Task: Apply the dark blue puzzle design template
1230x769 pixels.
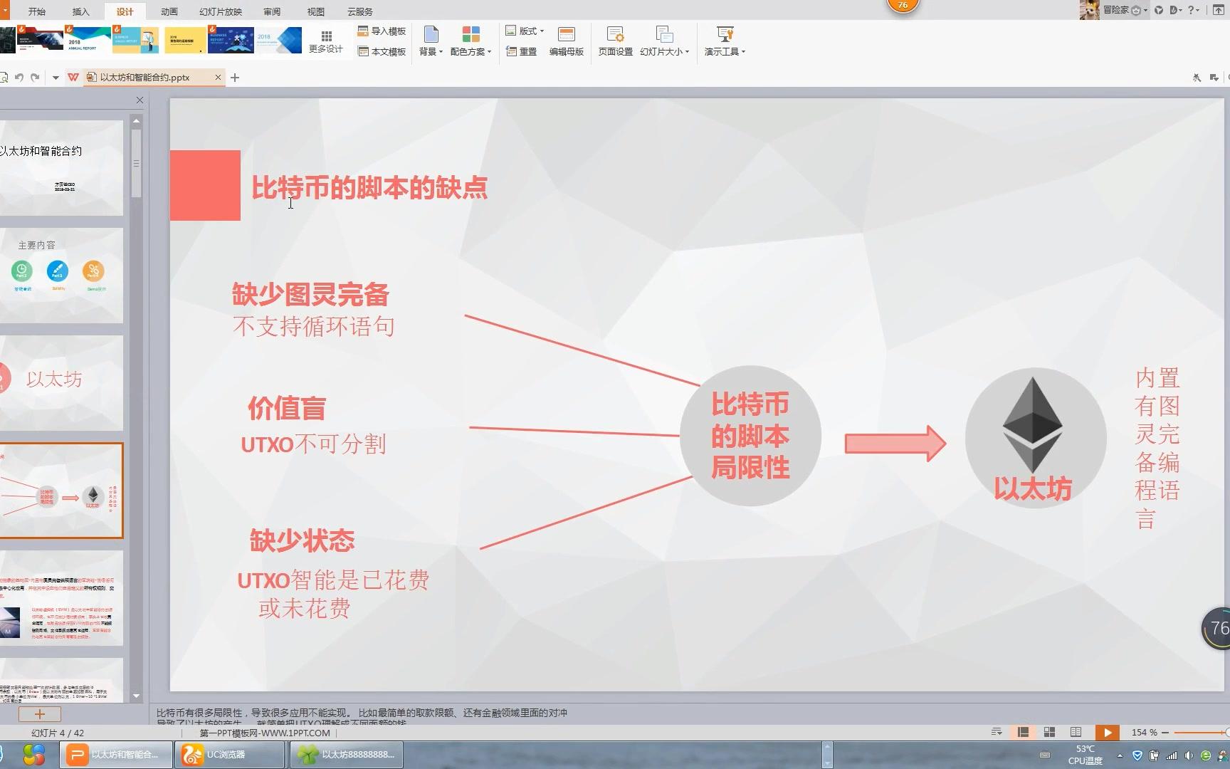Action: point(231,40)
